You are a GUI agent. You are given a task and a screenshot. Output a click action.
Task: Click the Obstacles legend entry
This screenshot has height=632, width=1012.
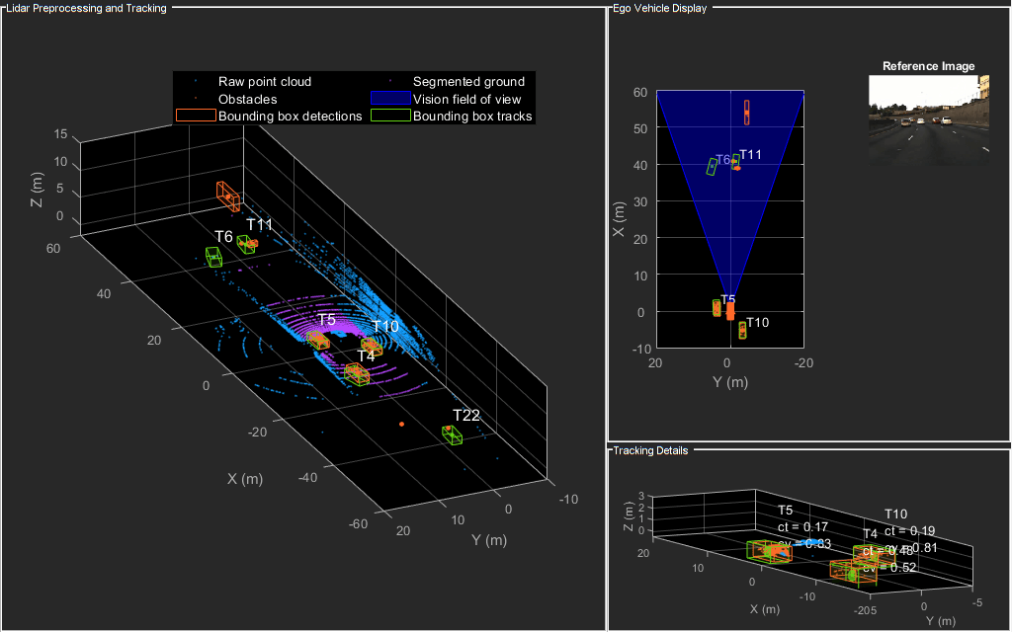point(248,99)
